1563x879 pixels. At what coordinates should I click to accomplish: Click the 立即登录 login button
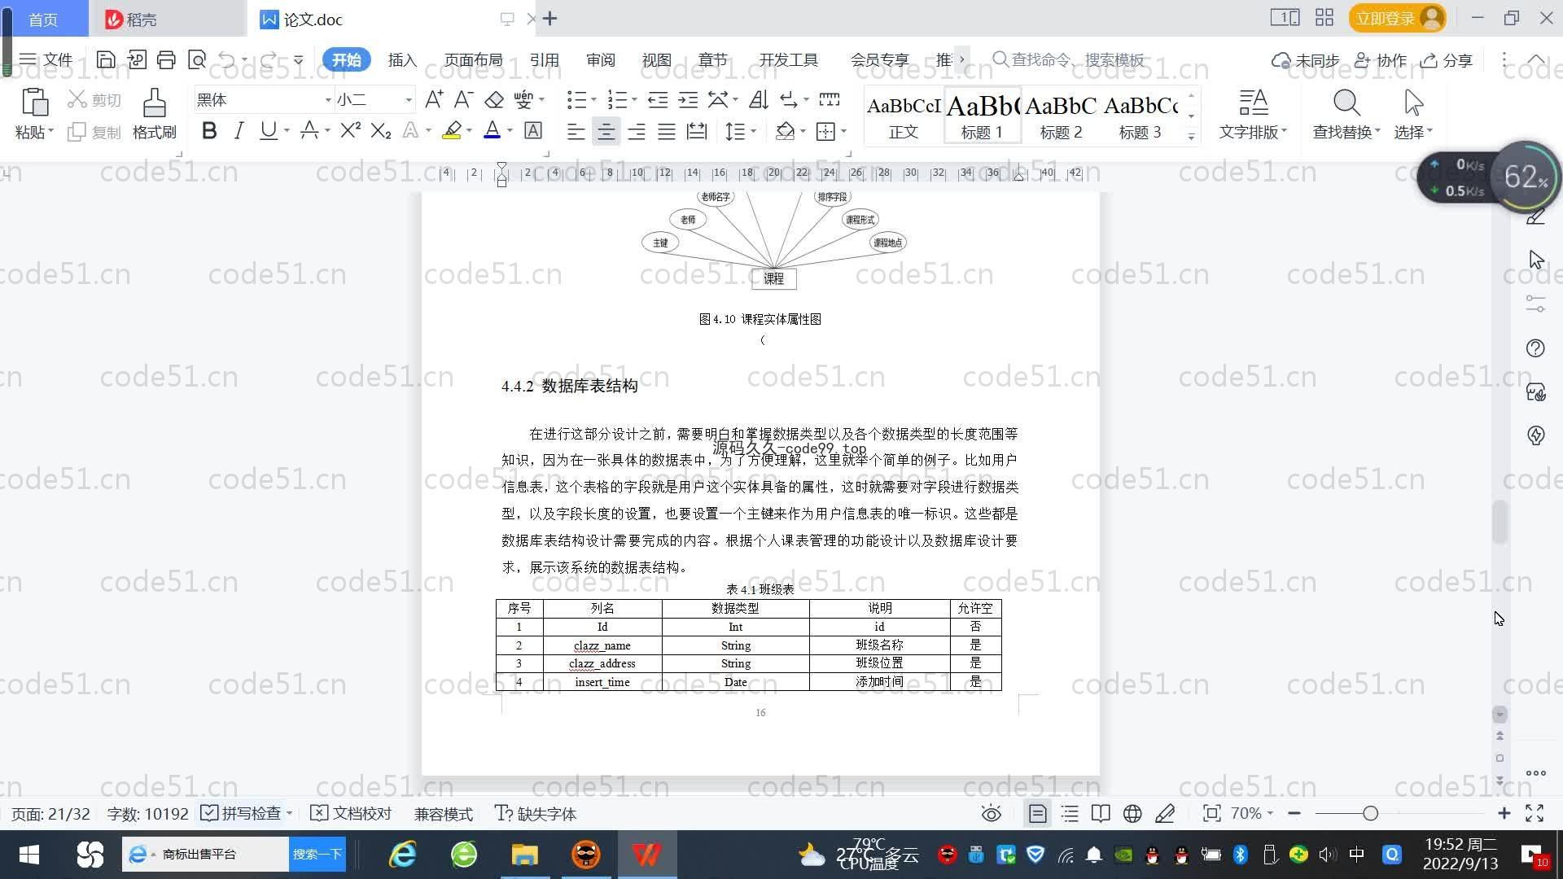[1397, 18]
